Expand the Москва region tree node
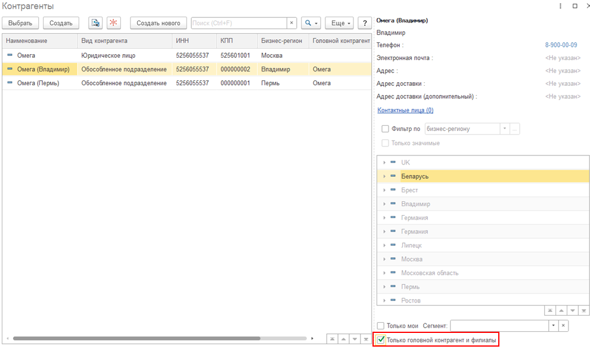The height and width of the screenshot is (349, 590). point(384,259)
